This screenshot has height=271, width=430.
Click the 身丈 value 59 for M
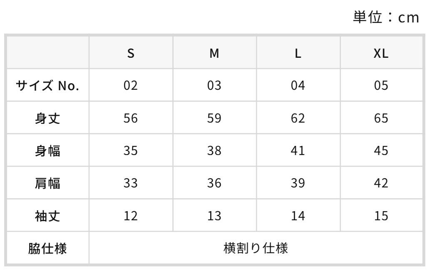point(214,118)
